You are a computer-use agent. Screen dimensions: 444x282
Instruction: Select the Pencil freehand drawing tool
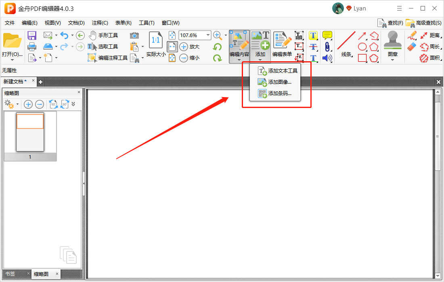(412, 35)
